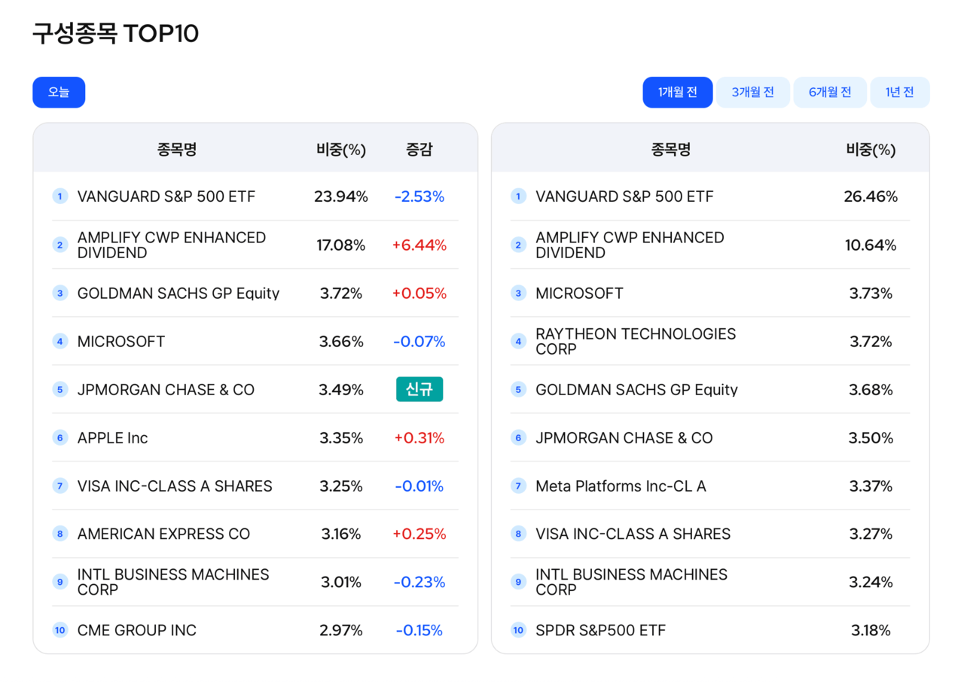Click the 신규 badge for JPMorgan
The width and height of the screenshot is (964, 682).
point(419,389)
